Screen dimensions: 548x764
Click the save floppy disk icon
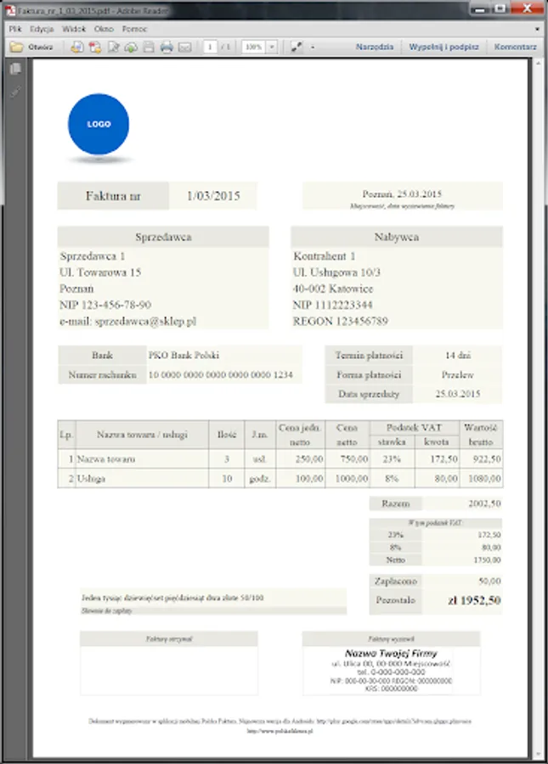tap(149, 47)
